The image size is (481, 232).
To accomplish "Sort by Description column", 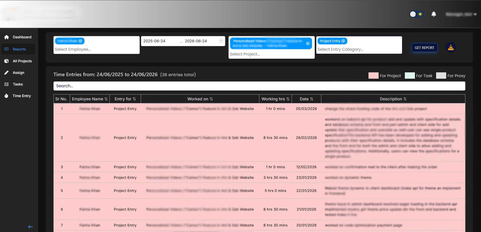I will coord(405,99).
